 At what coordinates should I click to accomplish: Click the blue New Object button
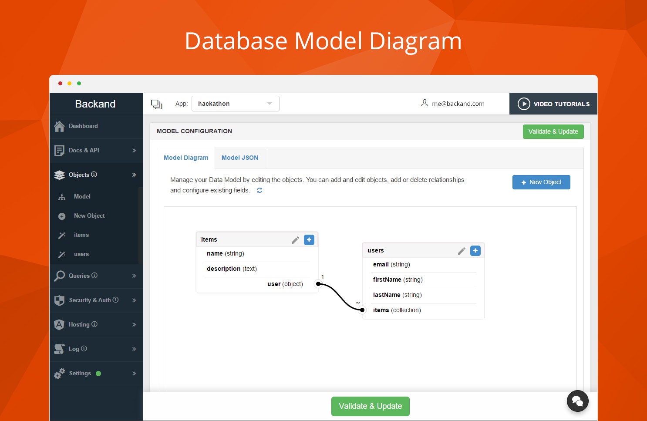541,182
